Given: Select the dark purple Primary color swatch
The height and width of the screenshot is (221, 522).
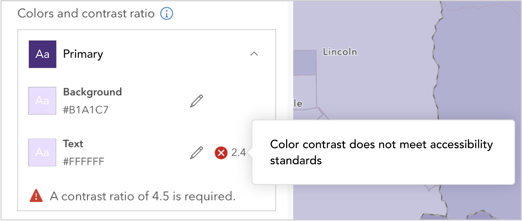Looking at the screenshot, I should click(42, 54).
